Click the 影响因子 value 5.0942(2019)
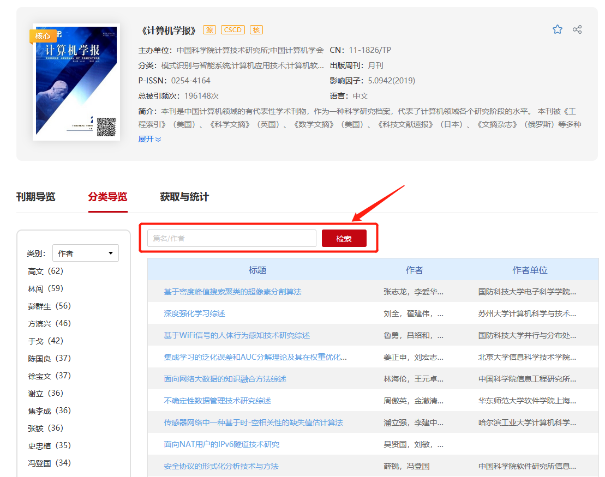 tap(392, 81)
